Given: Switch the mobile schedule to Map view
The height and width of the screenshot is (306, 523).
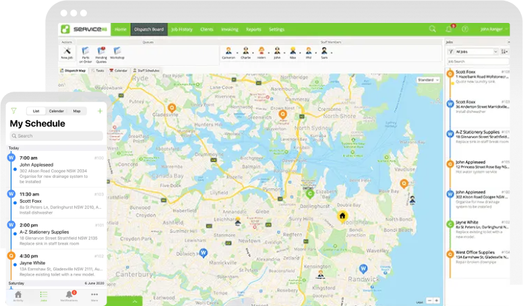Looking at the screenshot, I should [x=77, y=111].
